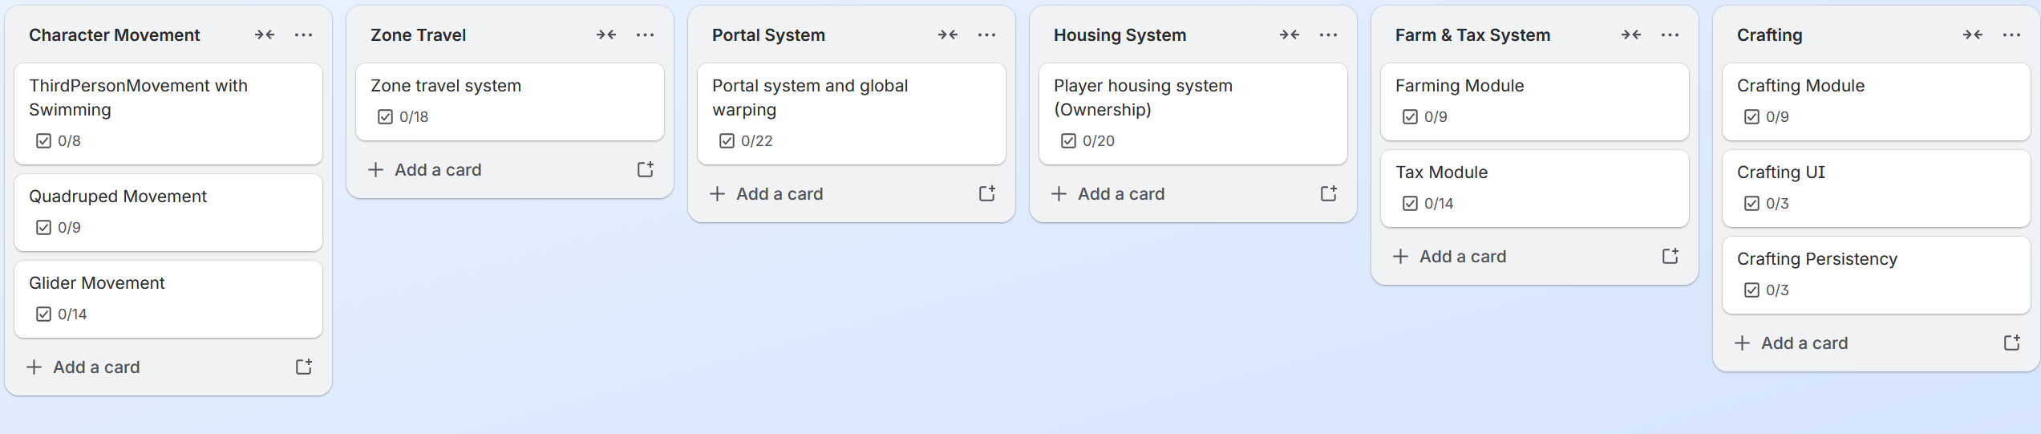This screenshot has height=434, width=2041.
Task: Collapse the Crafting list
Action: [1973, 34]
